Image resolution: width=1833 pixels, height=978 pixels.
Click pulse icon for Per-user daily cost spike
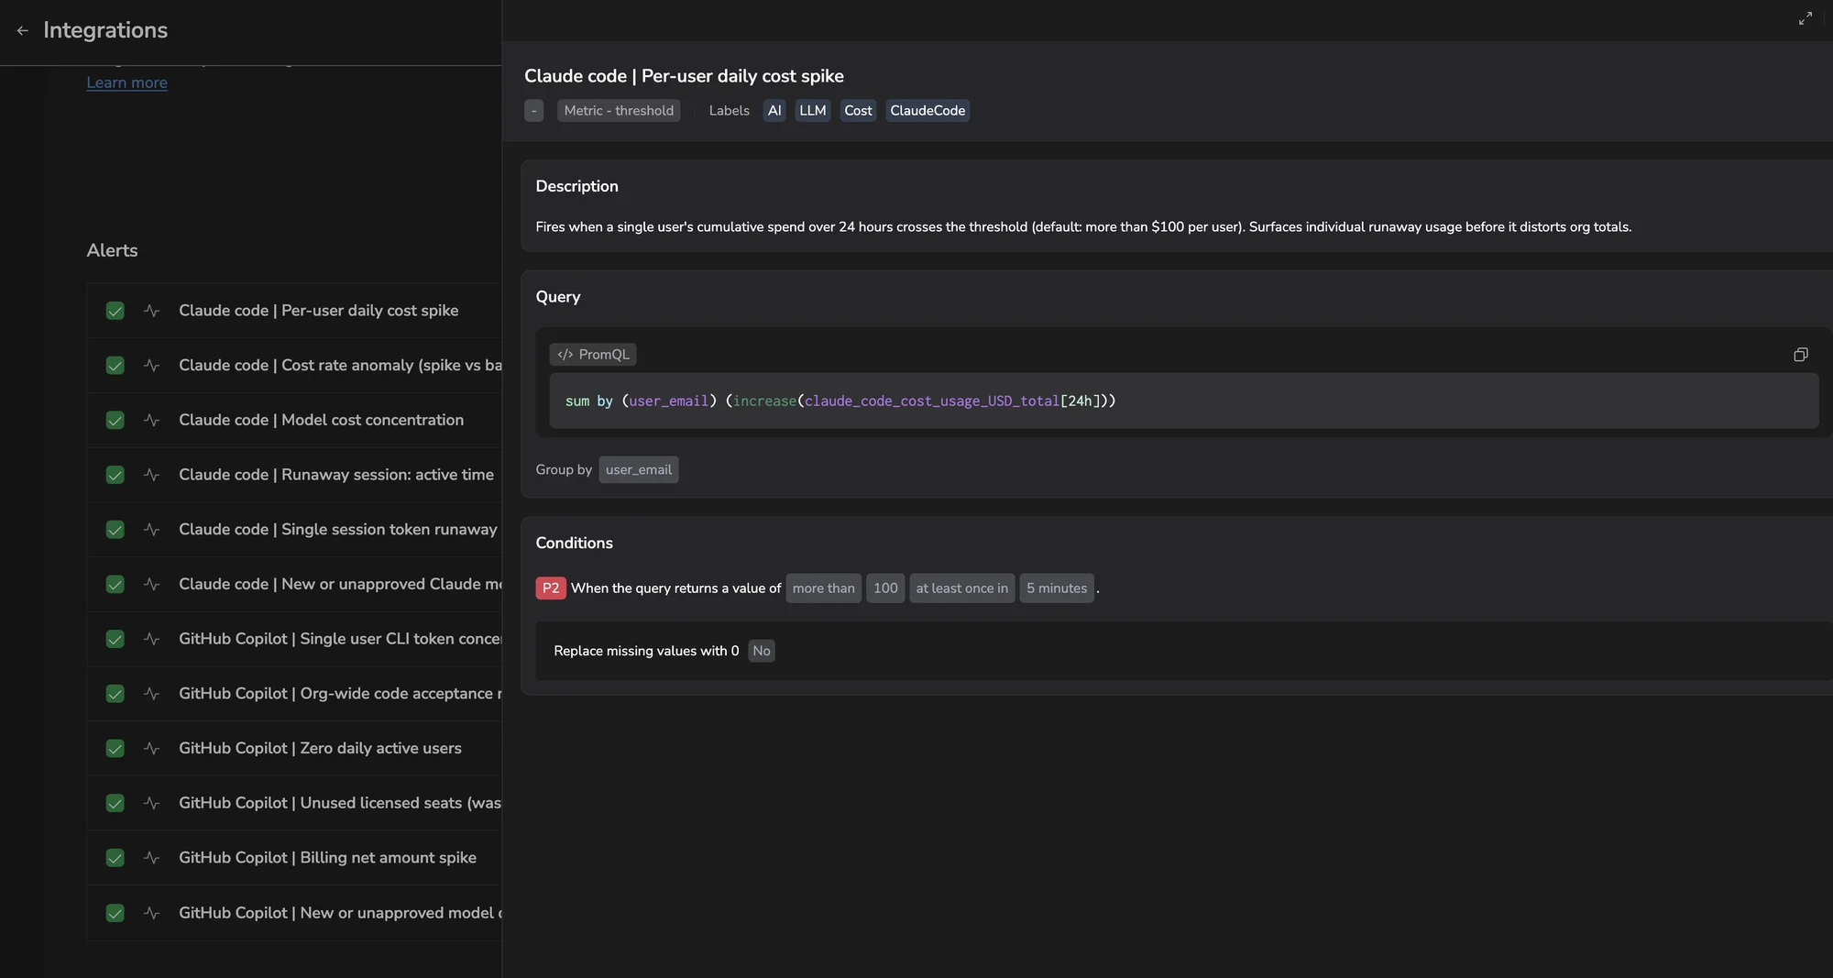(152, 311)
